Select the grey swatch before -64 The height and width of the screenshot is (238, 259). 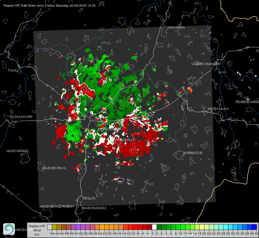49,227
